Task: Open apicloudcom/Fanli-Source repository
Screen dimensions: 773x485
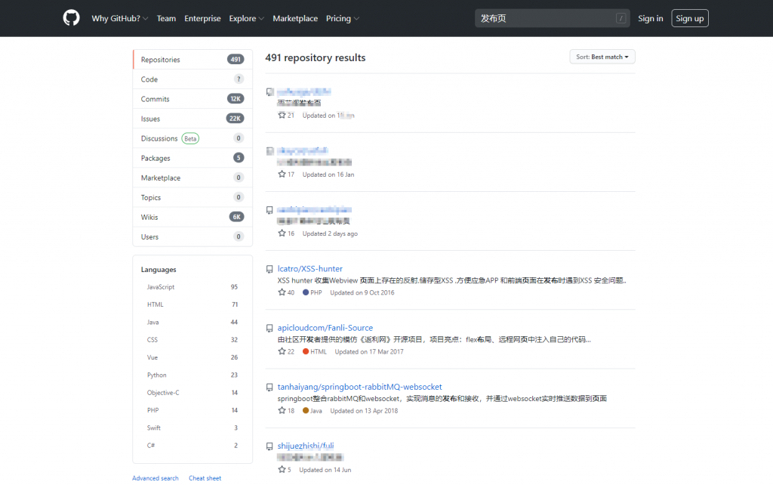Action: tap(325, 328)
